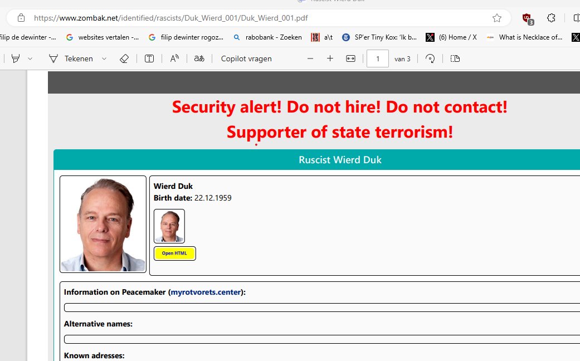Click 'Supporter of state terrorism!' heading
This screenshot has height=361, width=580.
click(339, 132)
